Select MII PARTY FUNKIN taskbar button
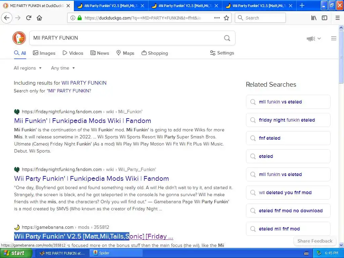 [62, 253]
